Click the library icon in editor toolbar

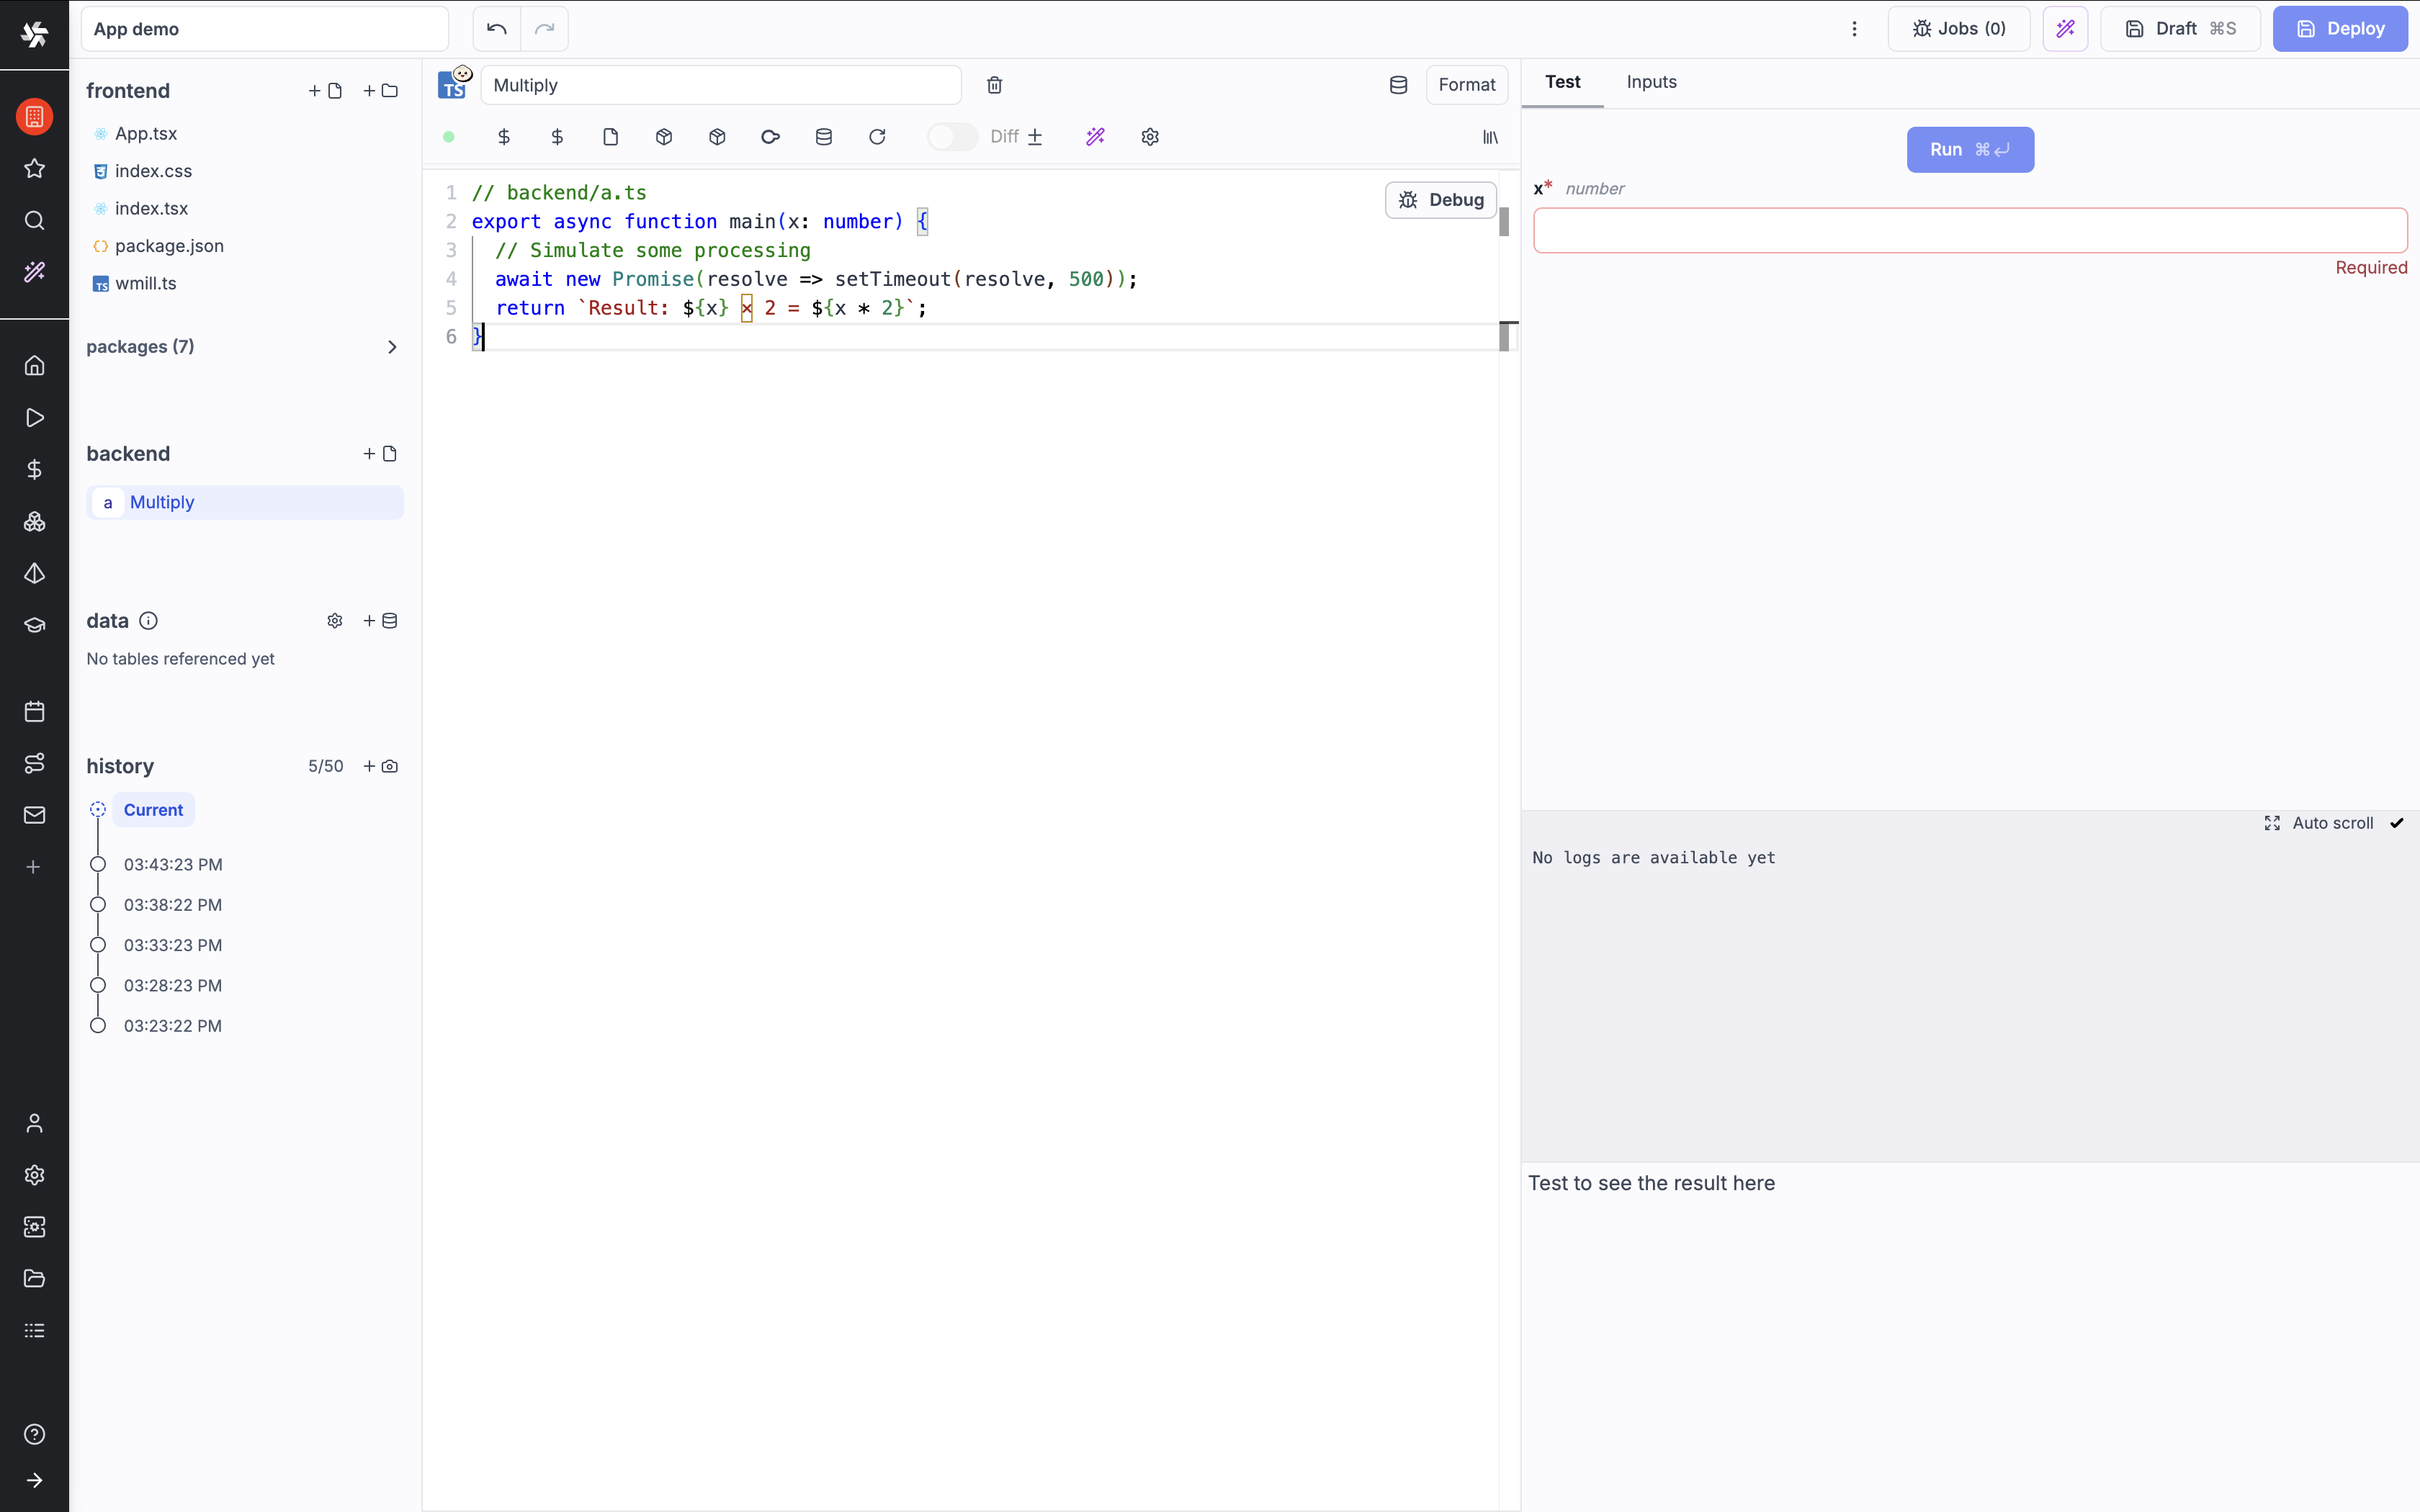(x=1490, y=137)
